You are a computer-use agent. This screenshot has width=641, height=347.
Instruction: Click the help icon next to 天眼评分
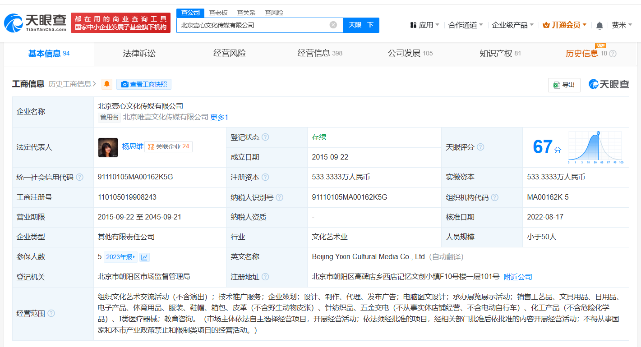pos(480,147)
